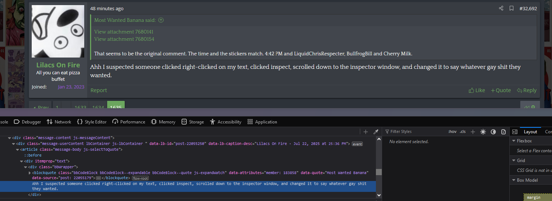Expand blockquote's ellipsis children badge
Image resolution: width=552 pixels, height=201 pixels.
tap(98, 178)
